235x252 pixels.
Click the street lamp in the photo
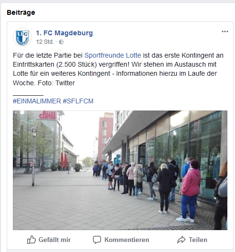pos(34,157)
